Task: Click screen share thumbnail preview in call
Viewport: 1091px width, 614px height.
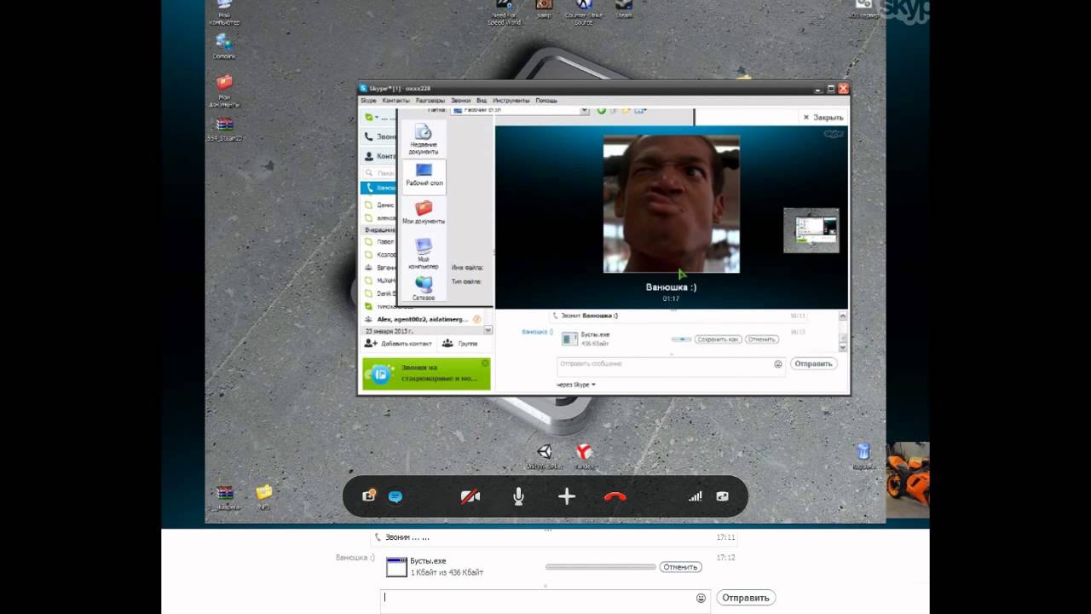Action: (811, 230)
